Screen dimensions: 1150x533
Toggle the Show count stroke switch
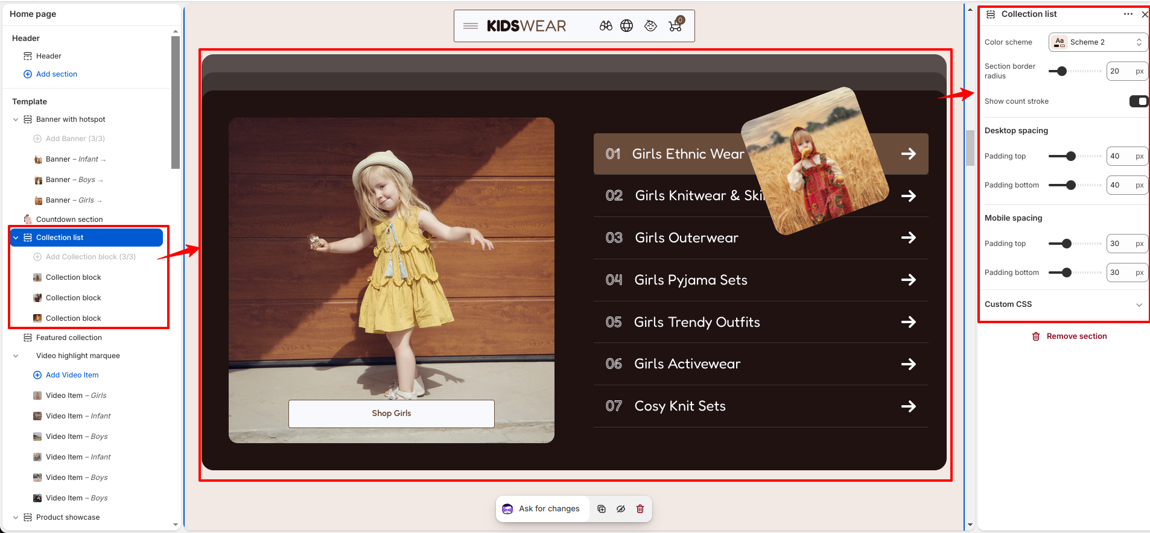pos(1139,101)
